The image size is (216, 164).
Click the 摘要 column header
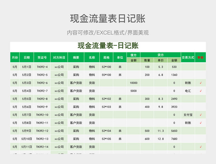pos(76,57)
